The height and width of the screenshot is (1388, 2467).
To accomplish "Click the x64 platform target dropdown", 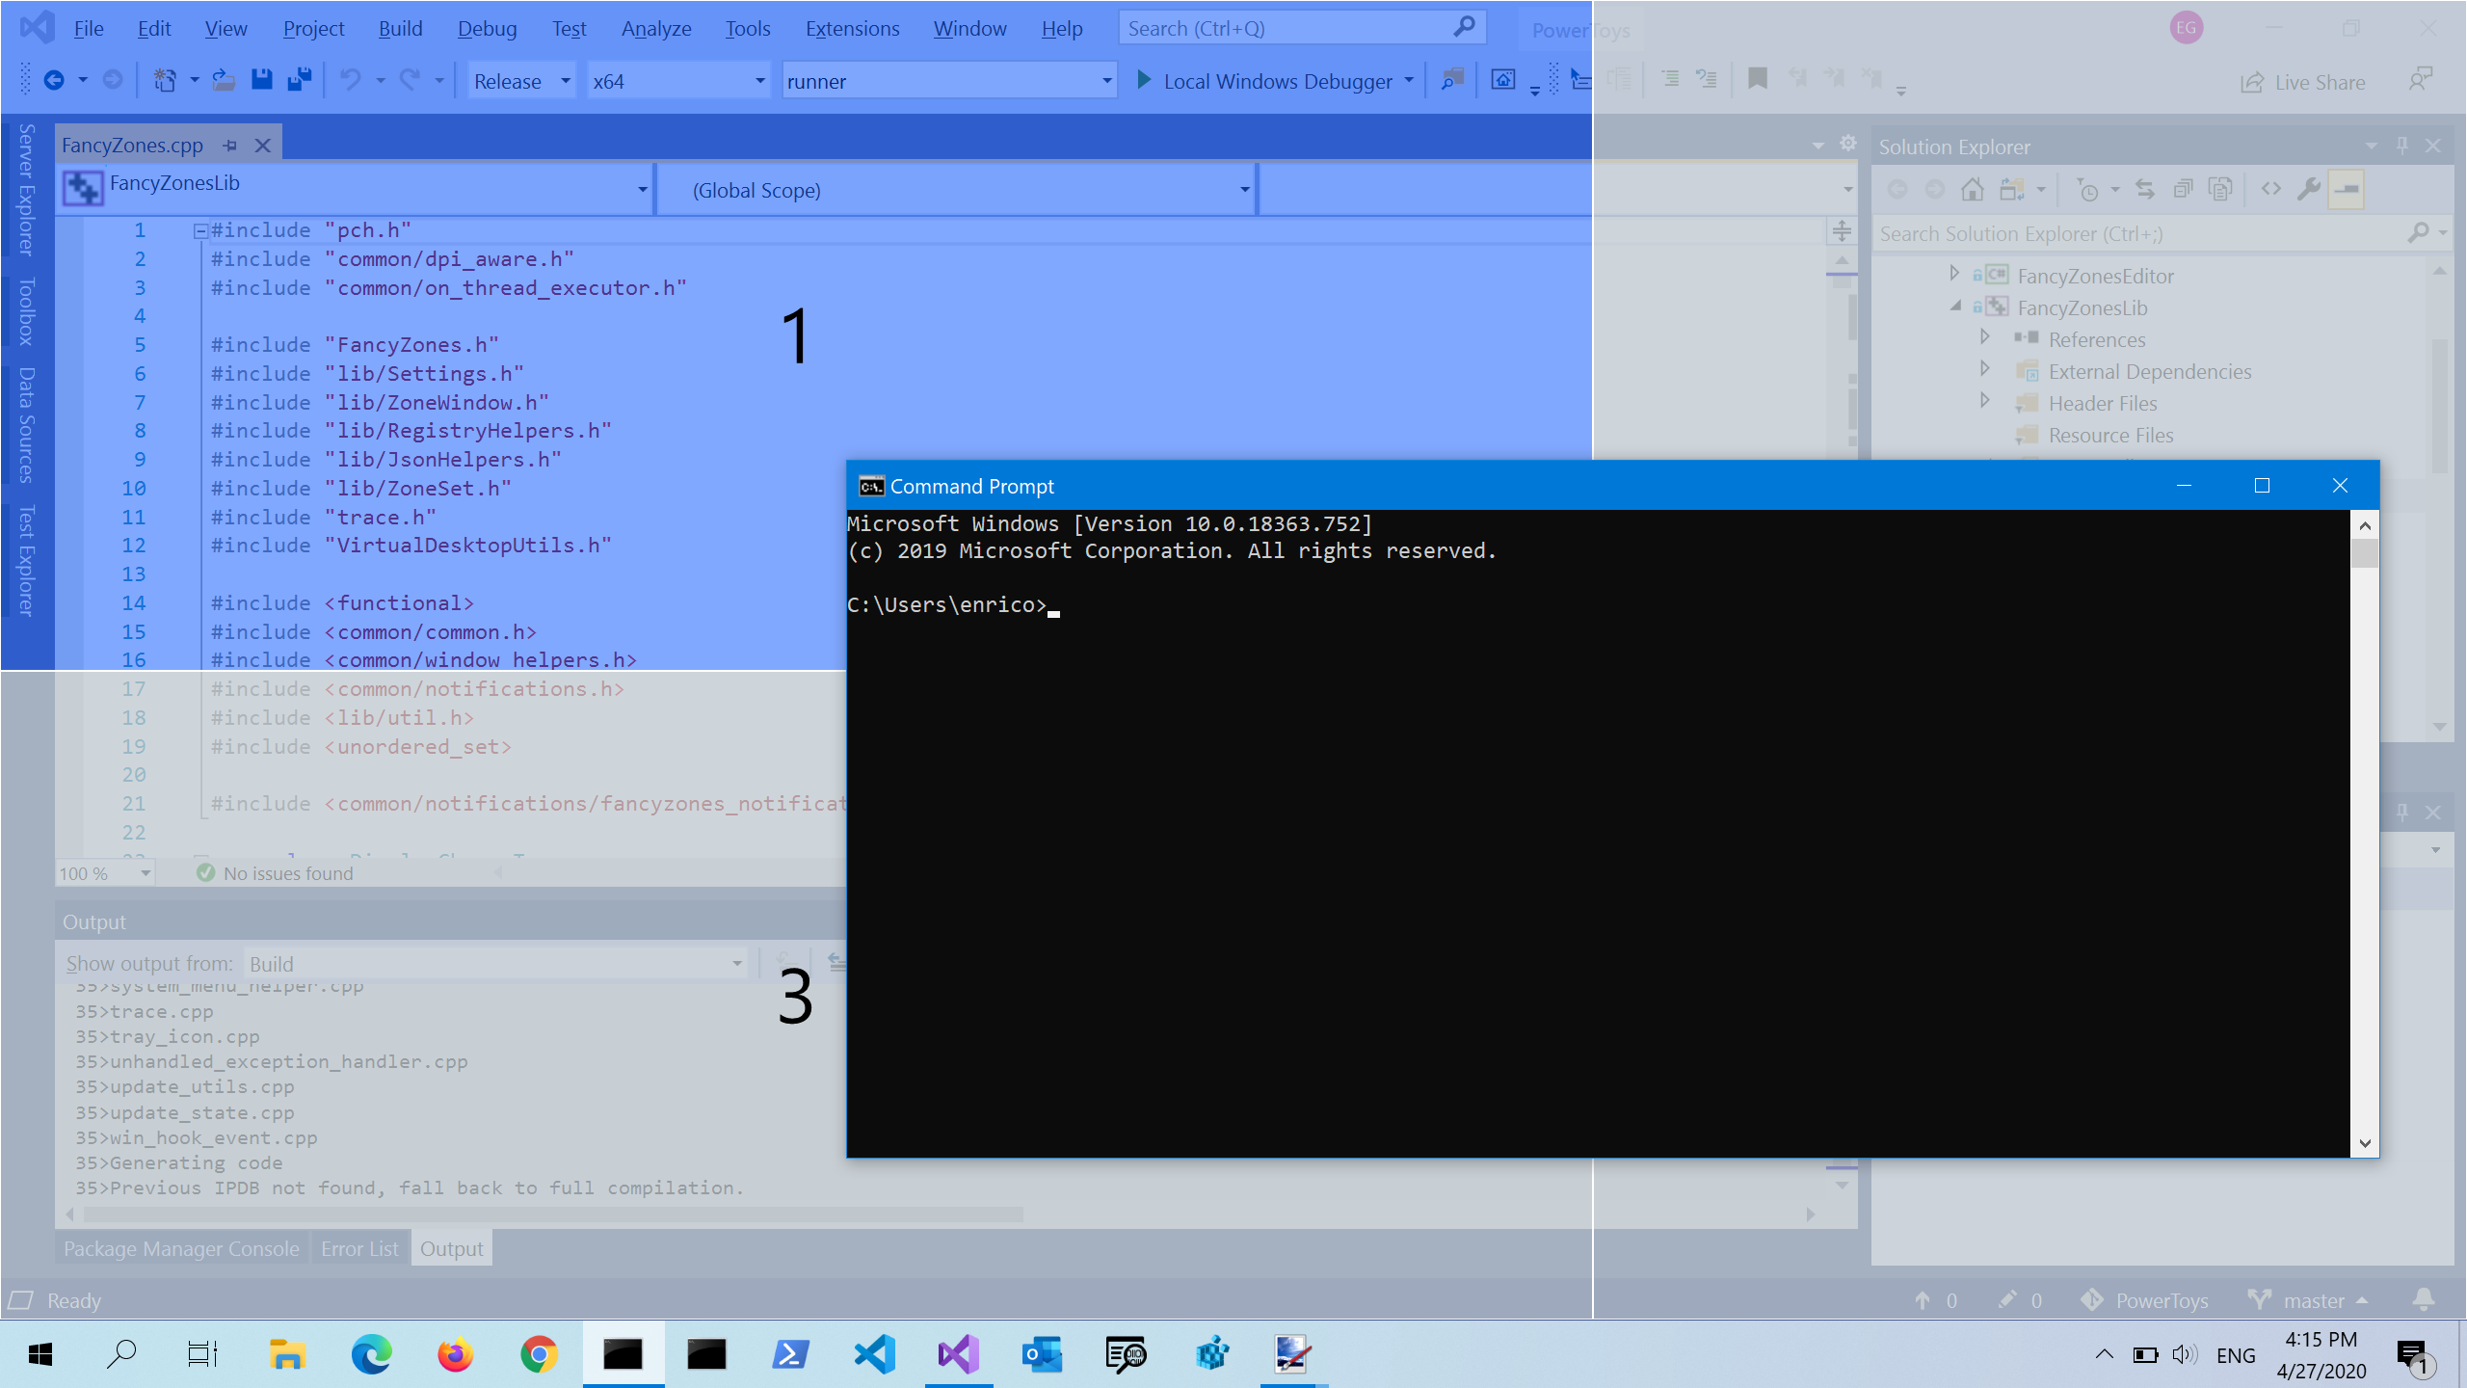I will point(676,80).
